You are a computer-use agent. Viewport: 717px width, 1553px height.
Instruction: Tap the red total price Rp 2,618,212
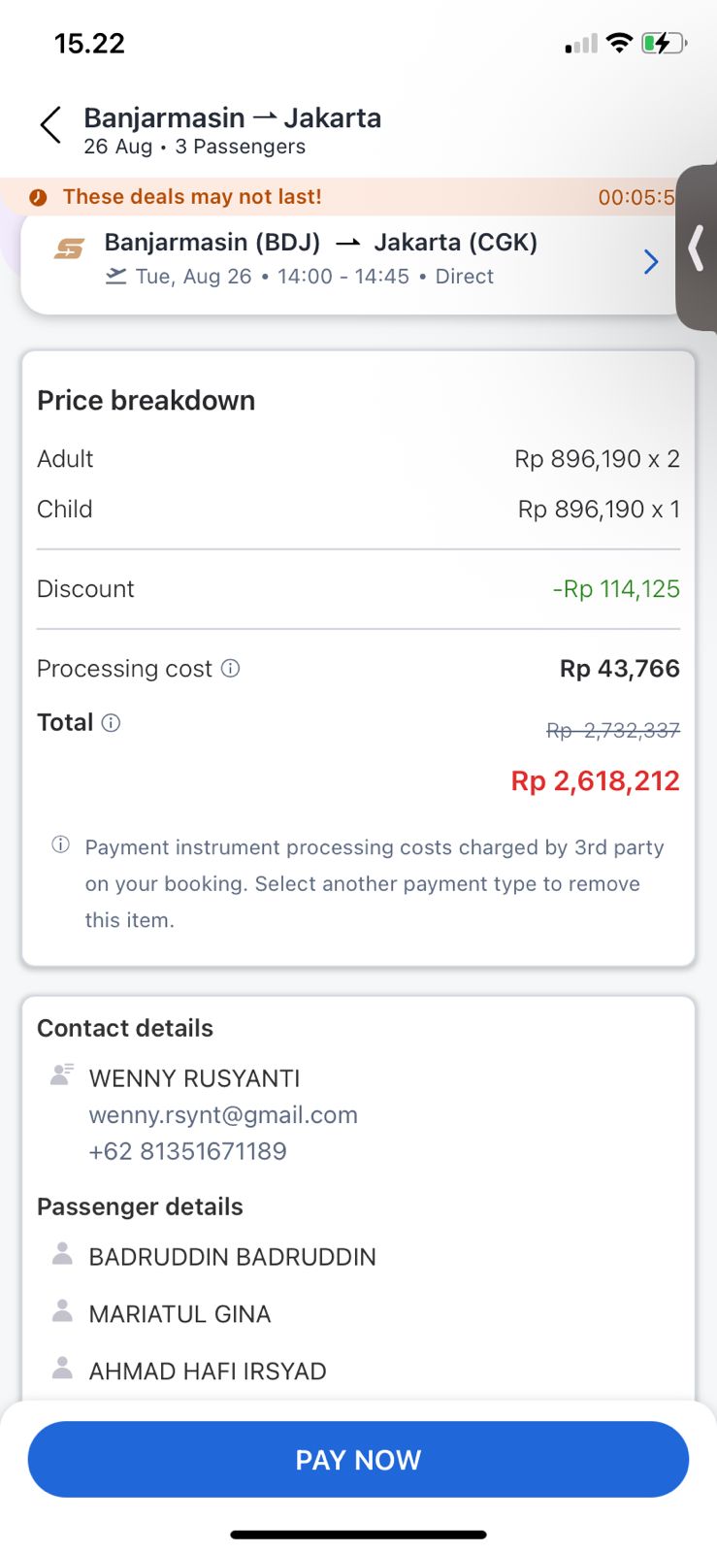595,781
